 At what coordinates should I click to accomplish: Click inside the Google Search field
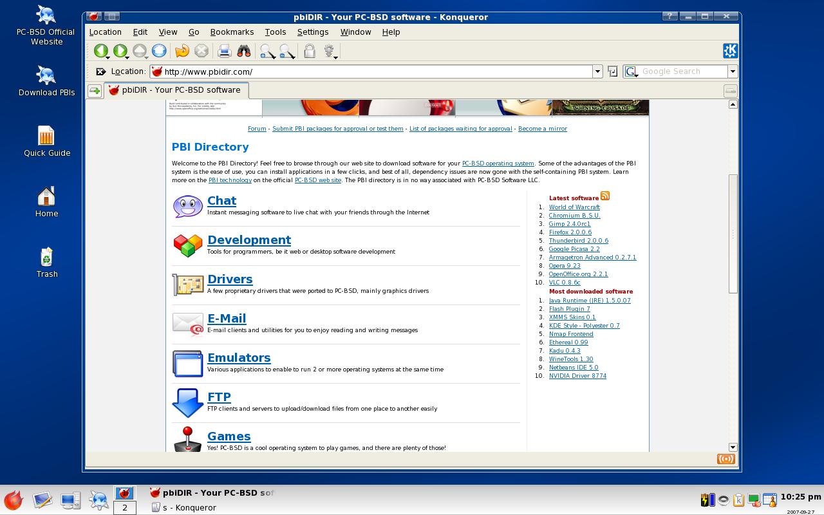[x=683, y=71]
